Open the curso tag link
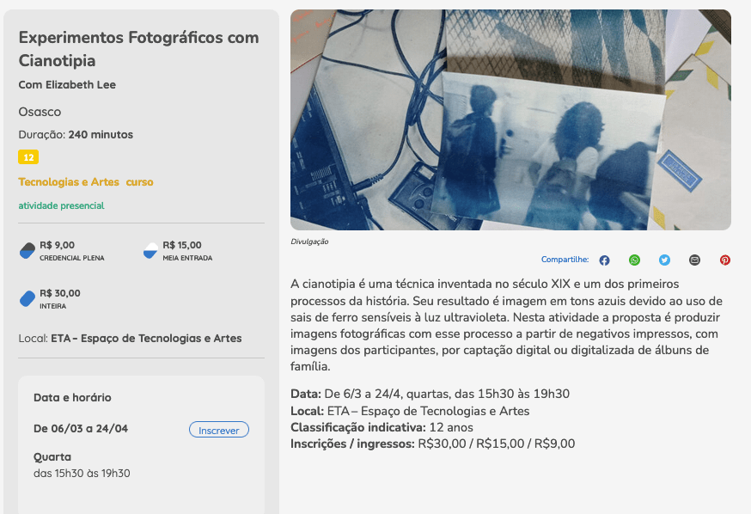751x514 pixels. point(139,182)
